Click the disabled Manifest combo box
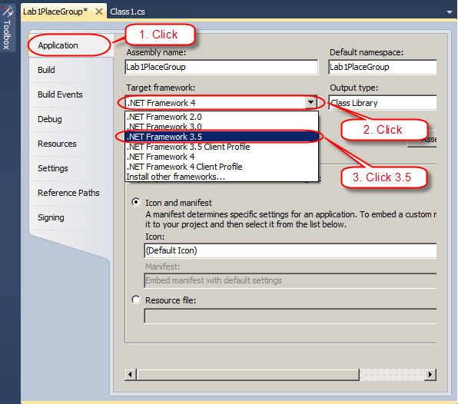This screenshot has height=404, width=458. 290,280
